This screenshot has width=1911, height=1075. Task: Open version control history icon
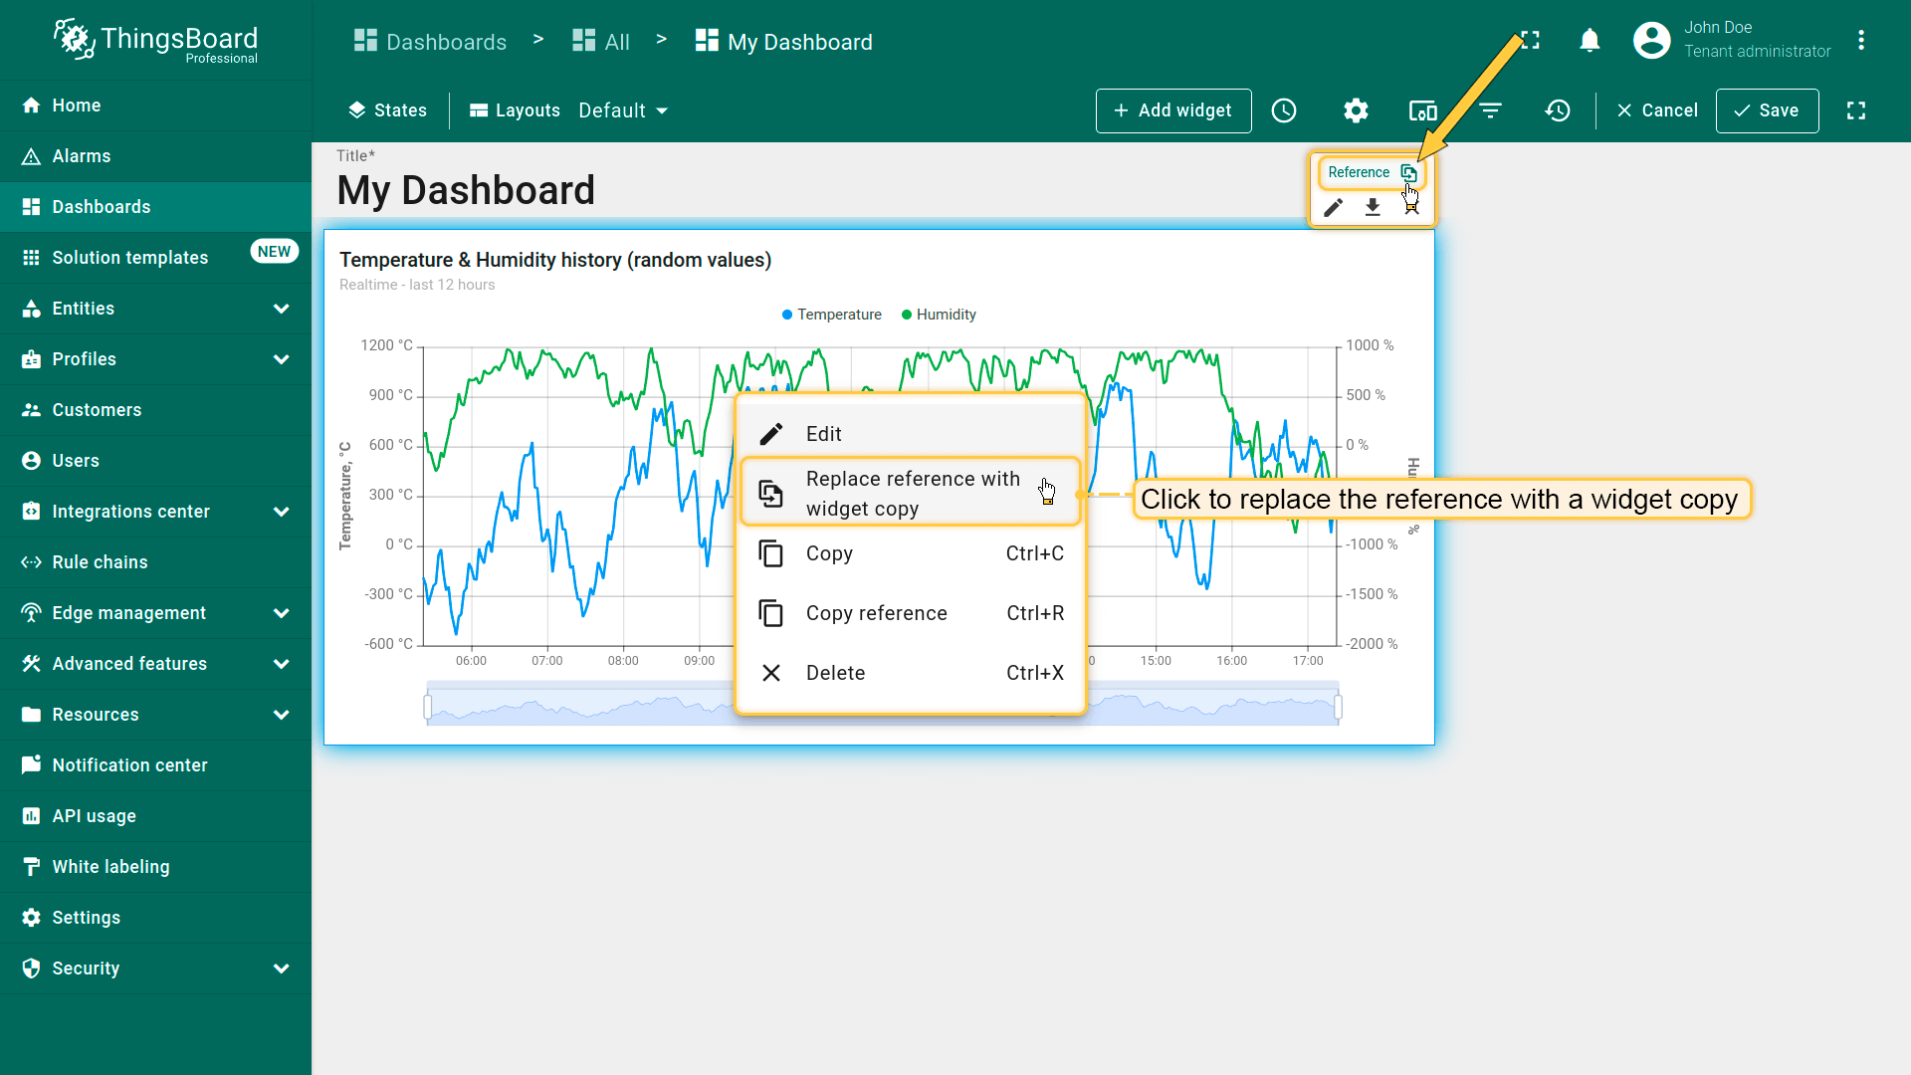coord(1558,110)
